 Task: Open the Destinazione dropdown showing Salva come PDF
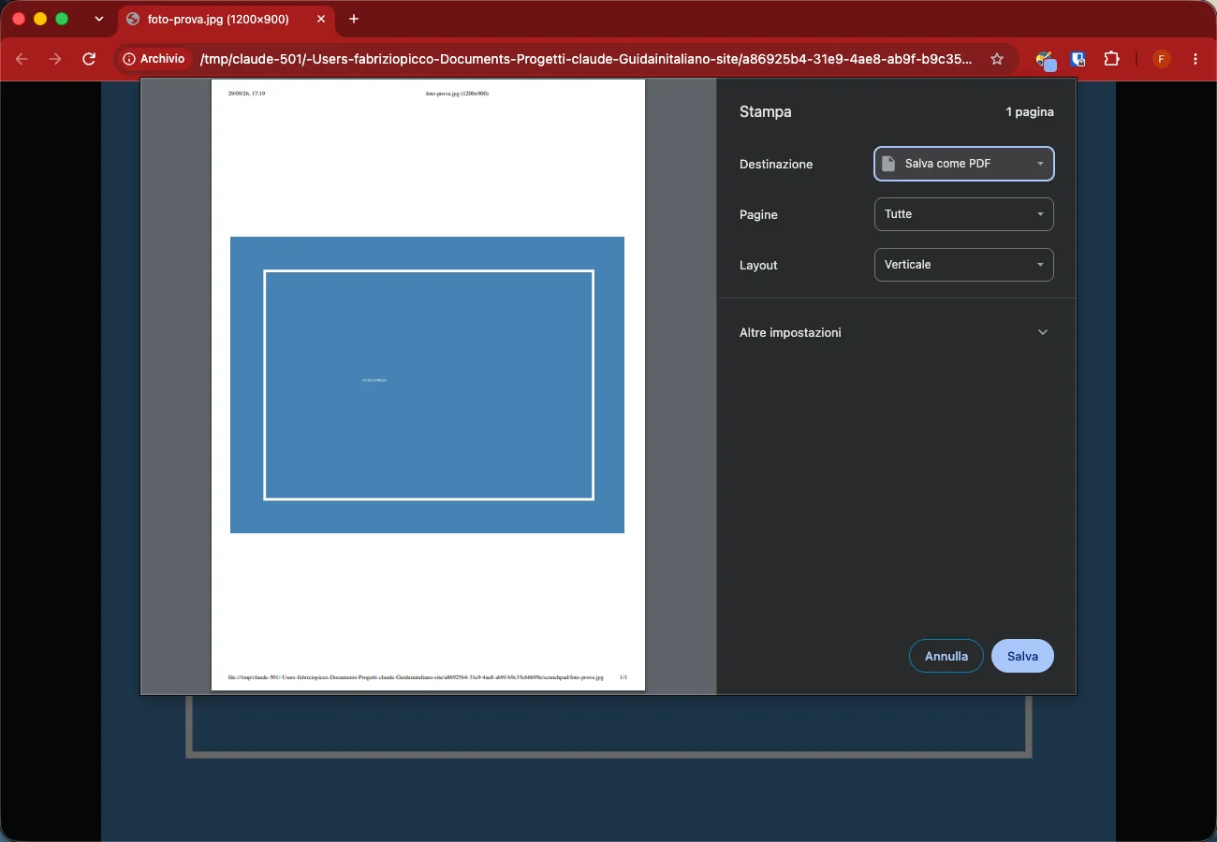click(x=963, y=164)
